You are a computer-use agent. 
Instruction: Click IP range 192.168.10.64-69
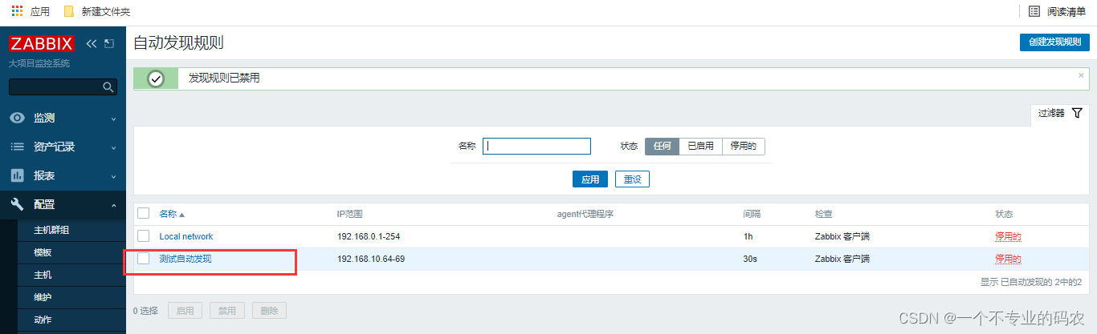[371, 259]
